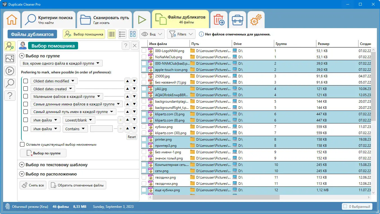380x214 pixels.
Task: Open the Tools briefcase icon tab
Action: (237, 20)
